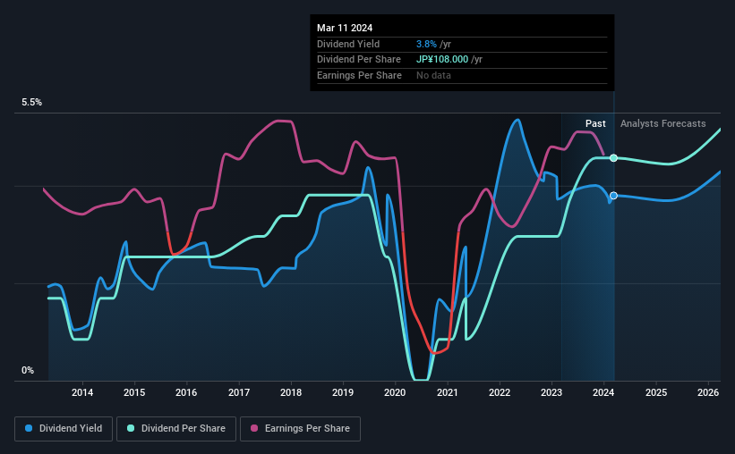Click the 3.8% dividend yield value
This screenshot has width=735, height=454.
pos(426,44)
